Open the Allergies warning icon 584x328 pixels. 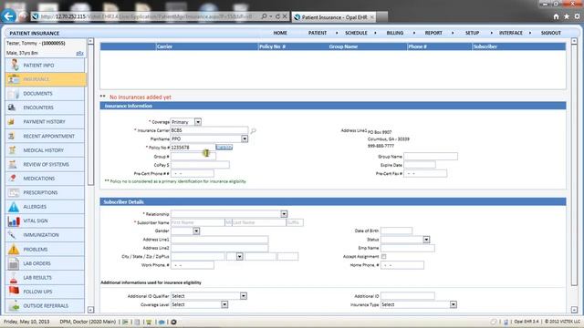click(x=14, y=207)
